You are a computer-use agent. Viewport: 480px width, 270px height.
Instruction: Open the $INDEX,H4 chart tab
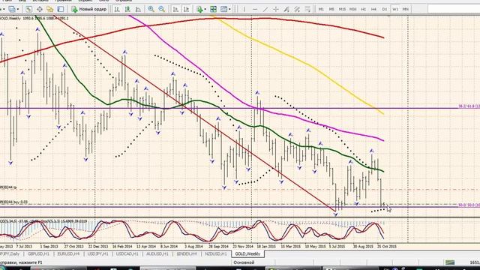point(187,253)
